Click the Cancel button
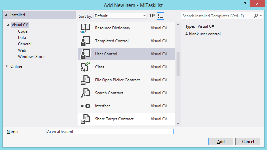Viewport: 267px width, 150px height. (248, 141)
